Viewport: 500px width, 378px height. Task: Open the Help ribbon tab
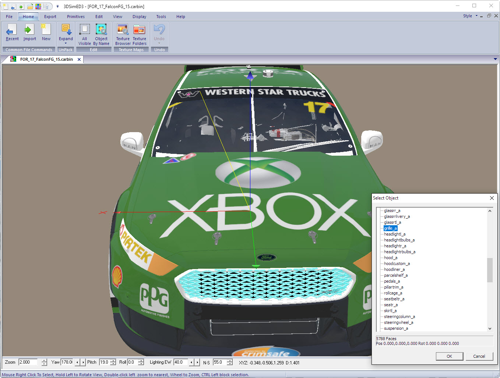click(180, 17)
